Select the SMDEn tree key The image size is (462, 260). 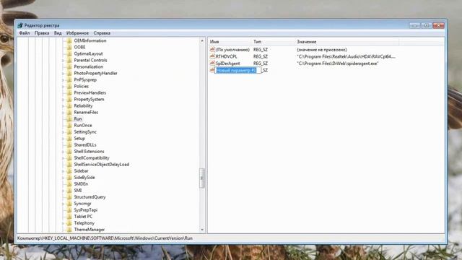[x=81, y=184]
